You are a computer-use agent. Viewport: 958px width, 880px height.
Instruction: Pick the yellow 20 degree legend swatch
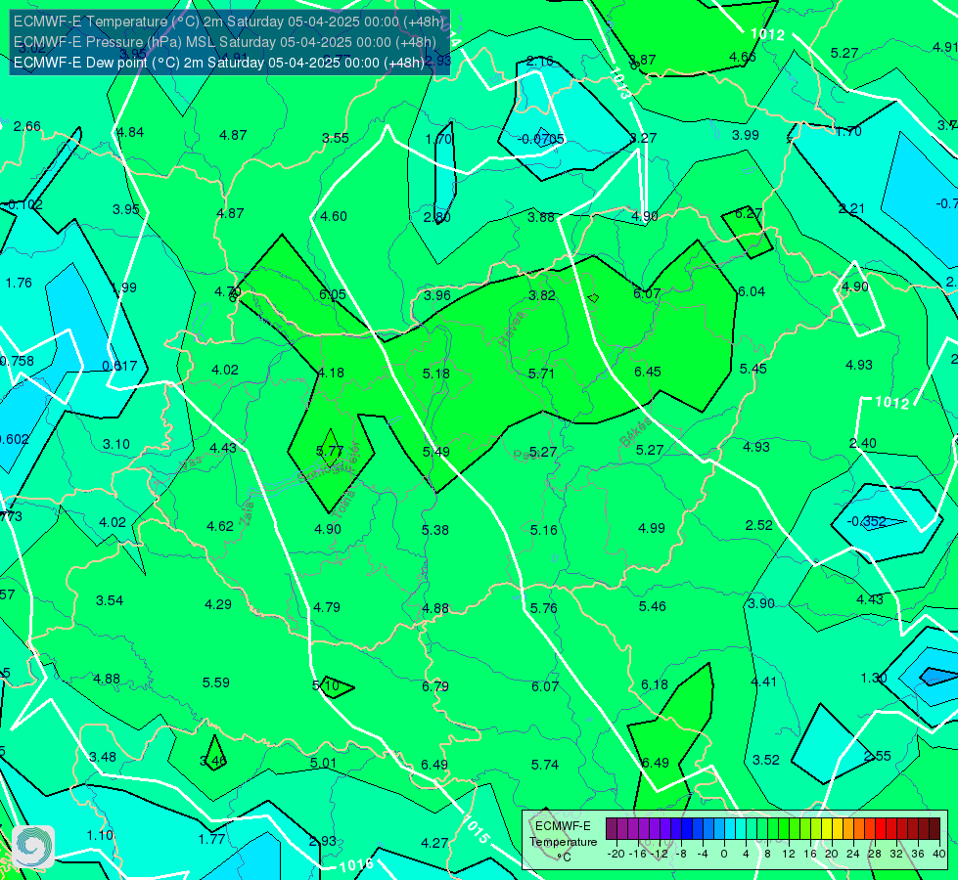click(x=827, y=829)
